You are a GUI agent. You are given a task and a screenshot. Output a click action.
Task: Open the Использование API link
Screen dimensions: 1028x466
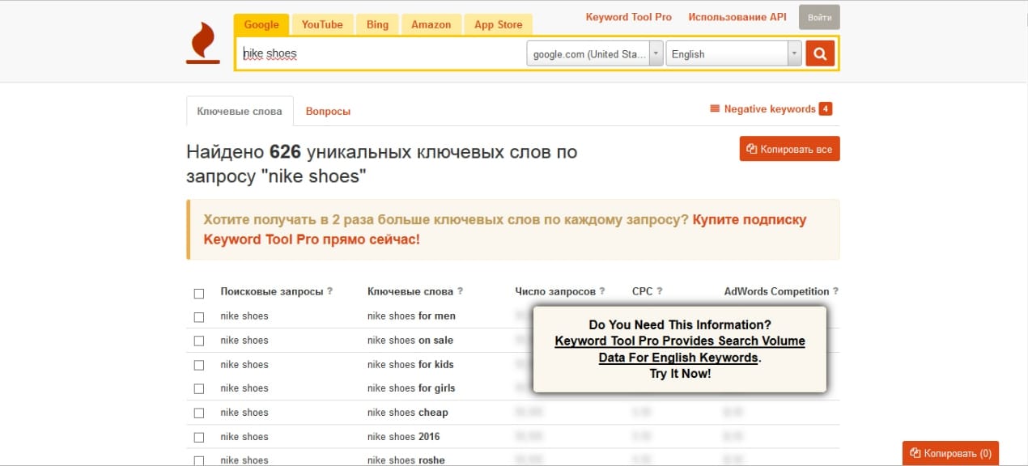(x=737, y=17)
